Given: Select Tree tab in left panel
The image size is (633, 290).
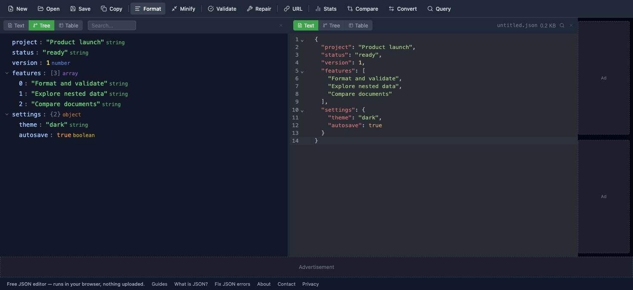Looking at the screenshot, I should pos(42,25).
